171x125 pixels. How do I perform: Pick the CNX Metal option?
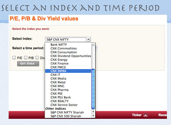point(68,82)
